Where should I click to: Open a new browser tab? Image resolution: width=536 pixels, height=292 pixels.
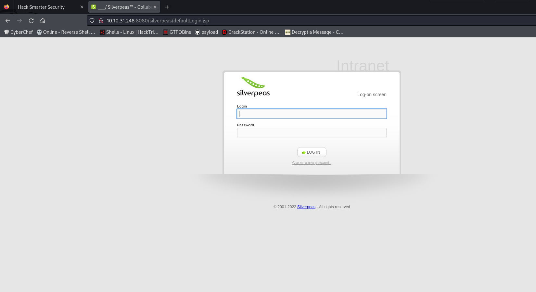[167, 7]
